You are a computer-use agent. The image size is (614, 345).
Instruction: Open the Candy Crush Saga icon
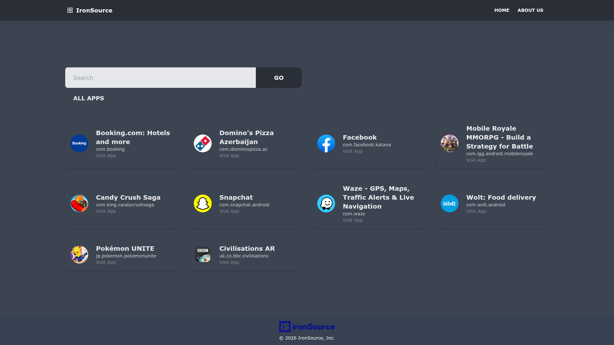(79, 203)
